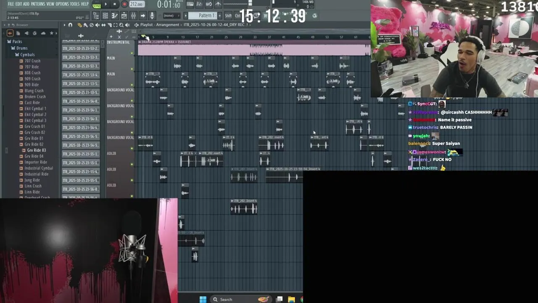This screenshot has width=538, height=303.
Task: Open the (none) selector dropdown
Action: point(172,16)
